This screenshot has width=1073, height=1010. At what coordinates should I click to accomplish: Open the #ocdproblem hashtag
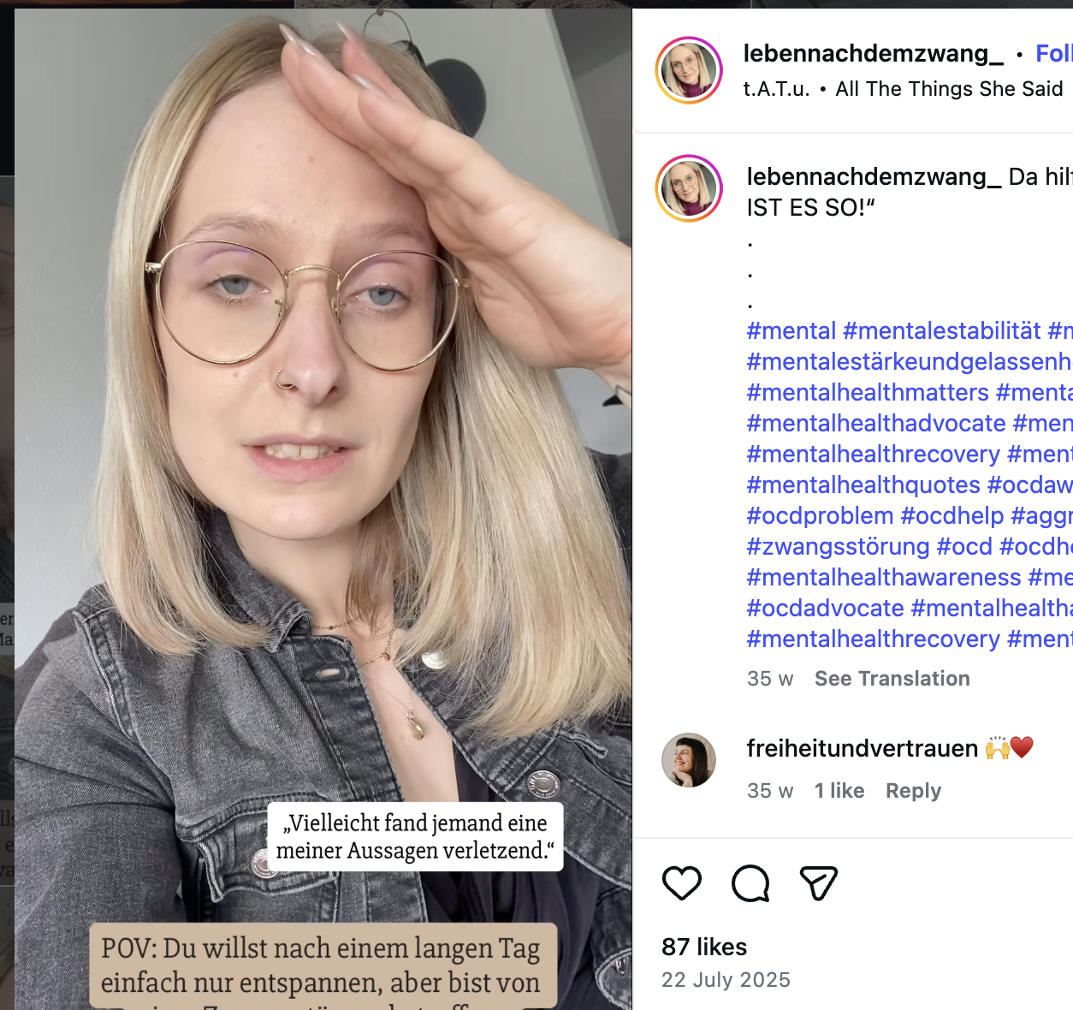(820, 516)
